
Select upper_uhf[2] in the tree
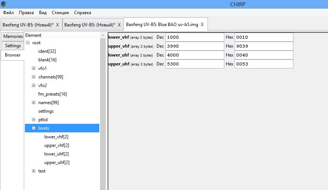(x=57, y=162)
